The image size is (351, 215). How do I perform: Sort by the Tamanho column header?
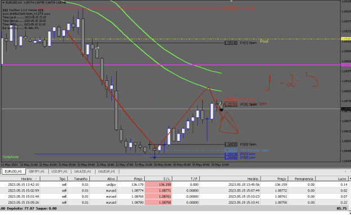pos(79,179)
